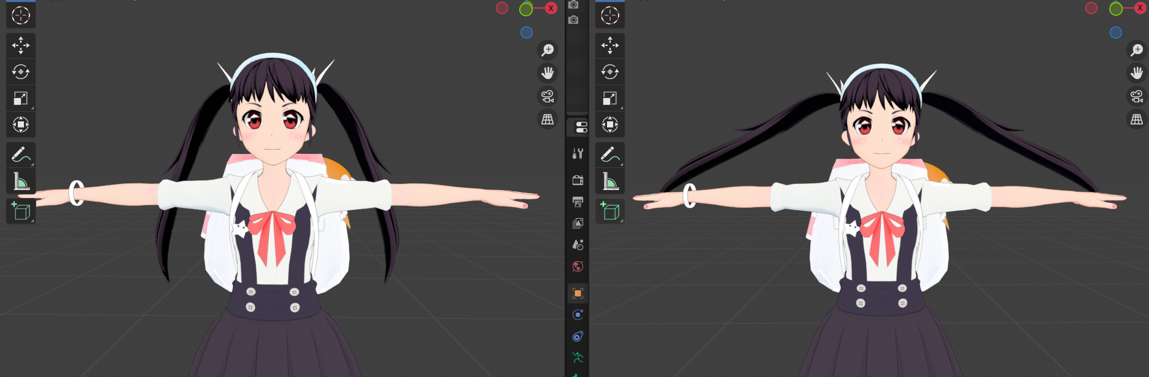The height and width of the screenshot is (377, 1149).
Task: Click blue negative Z axis on right gizmo
Action: [1116, 32]
